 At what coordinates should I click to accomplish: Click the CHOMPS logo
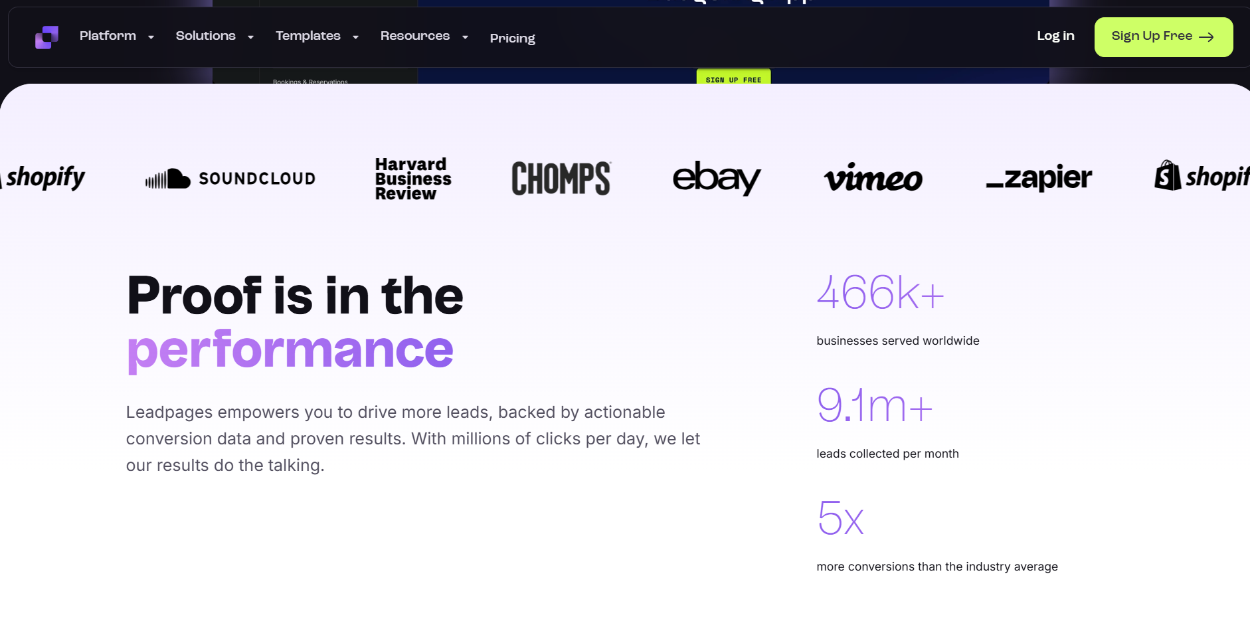pyautogui.click(x=561, y=179)
